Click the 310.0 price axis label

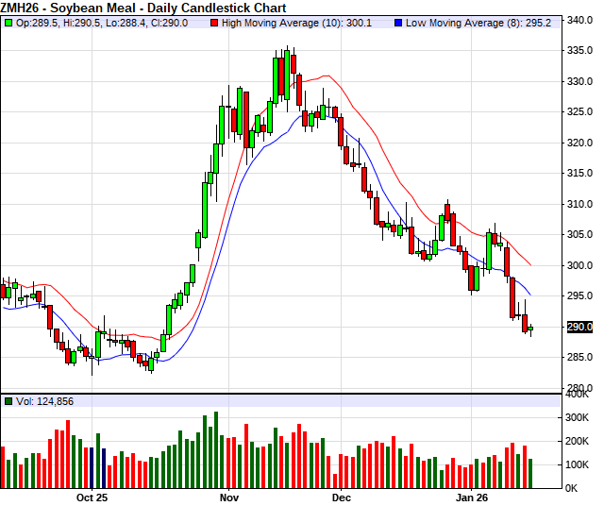pos(579,204)
